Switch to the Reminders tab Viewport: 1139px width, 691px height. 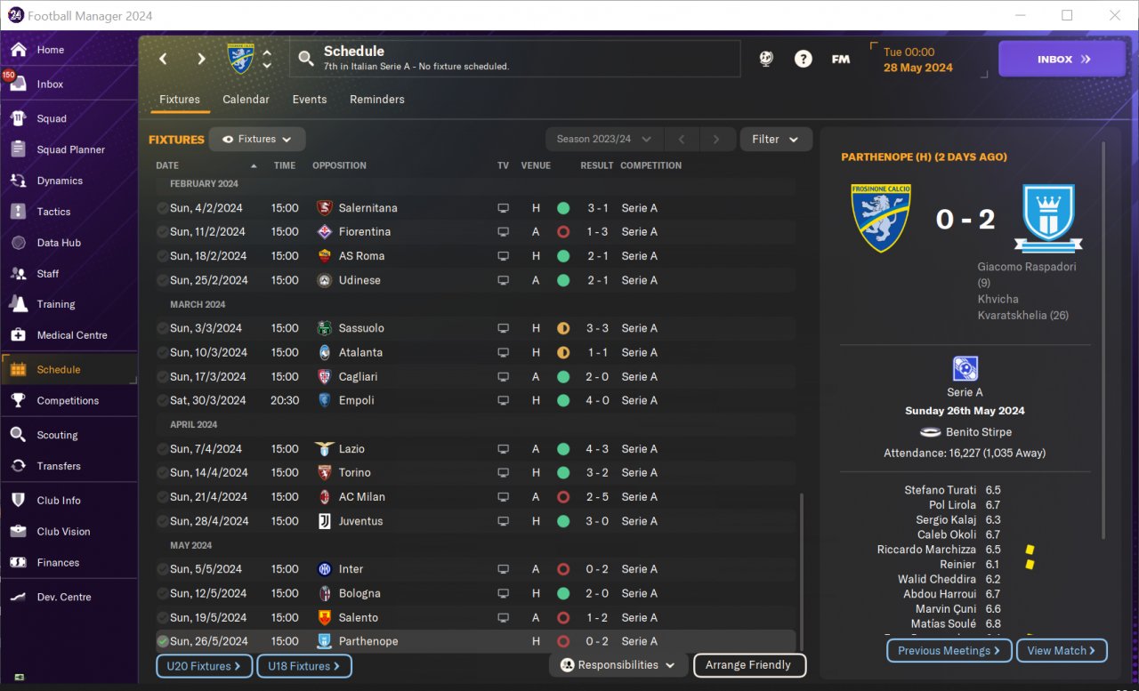377,100
